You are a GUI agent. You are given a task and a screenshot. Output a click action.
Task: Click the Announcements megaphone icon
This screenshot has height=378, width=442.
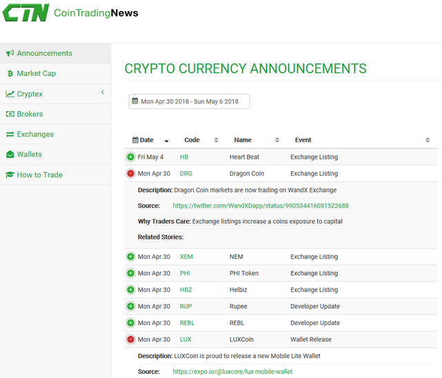pyautogui.click(x=10, y=53)
